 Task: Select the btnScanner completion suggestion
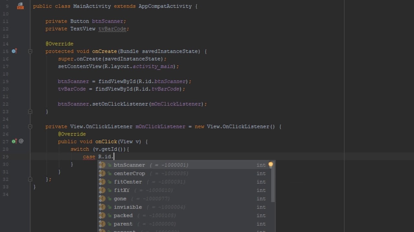pyautogui.click(x=184, y=165)
